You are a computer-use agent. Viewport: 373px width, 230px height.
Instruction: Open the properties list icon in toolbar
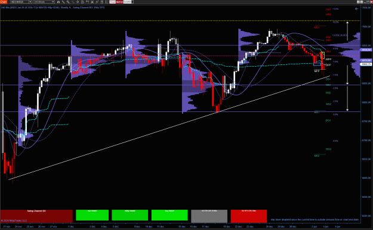click(x=107, y=2)
